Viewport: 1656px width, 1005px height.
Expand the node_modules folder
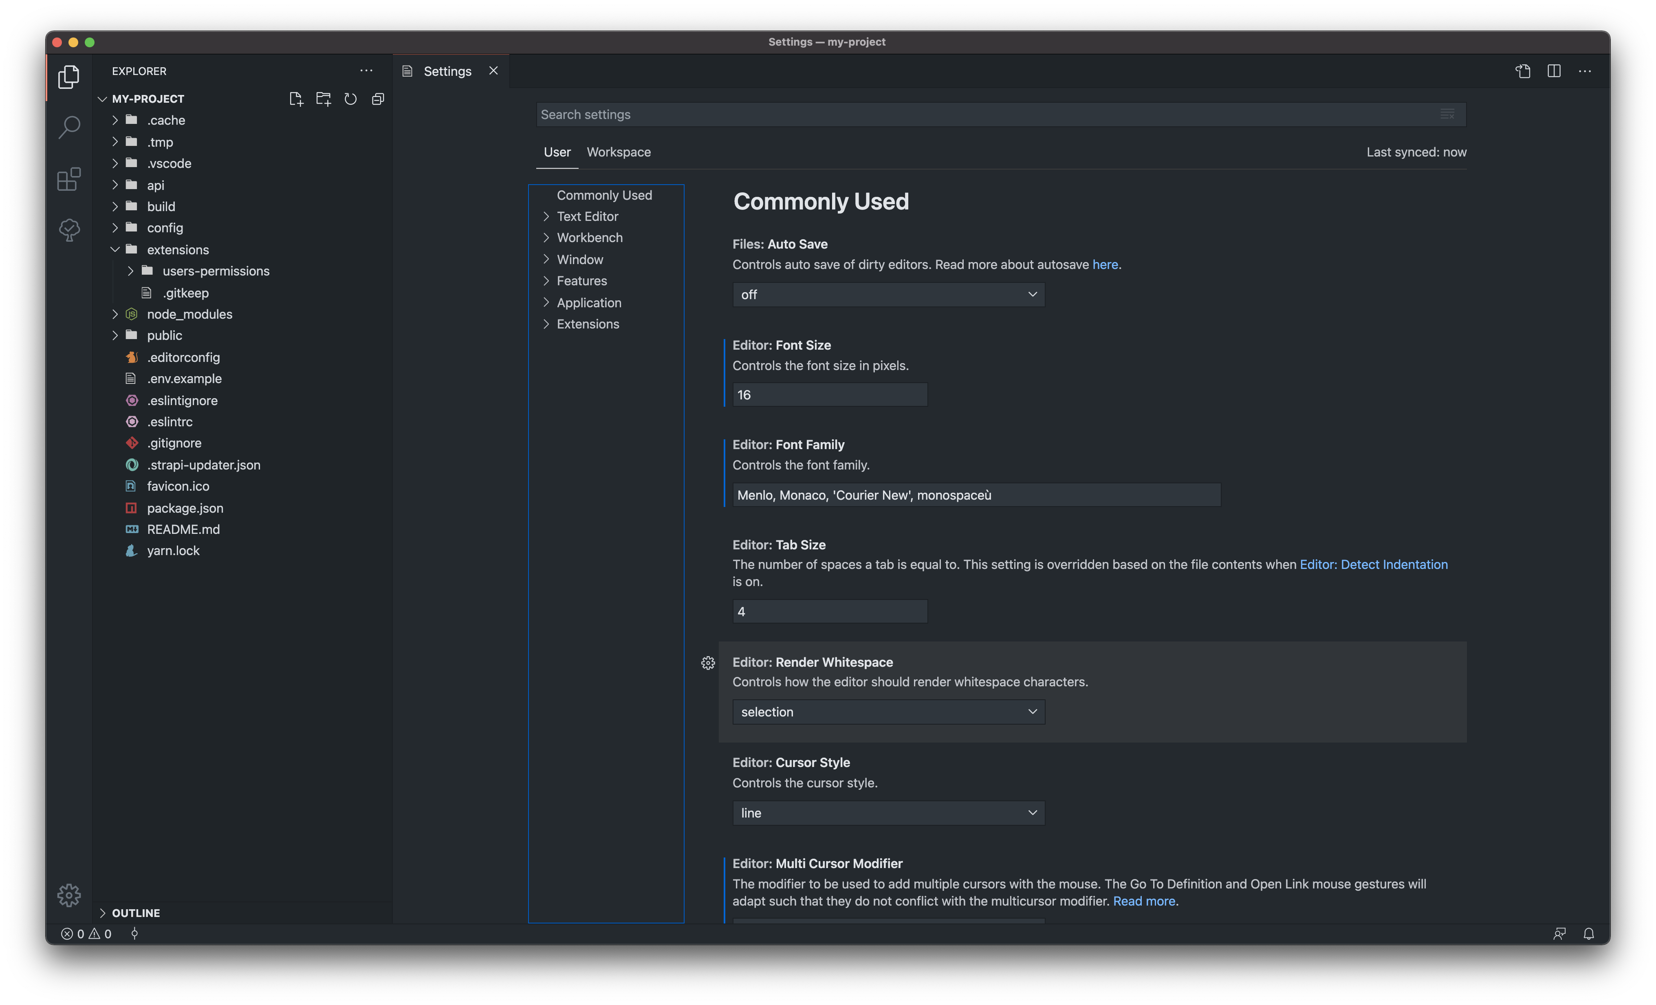115,314
